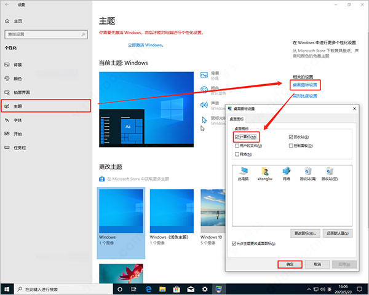Open Microsoft Store link to get more themes

click(x=138, y=179)
